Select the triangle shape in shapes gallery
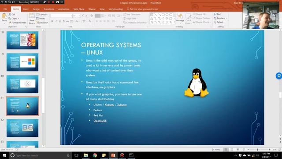Viewport: 282px width, 159px height. pos(152,19)
